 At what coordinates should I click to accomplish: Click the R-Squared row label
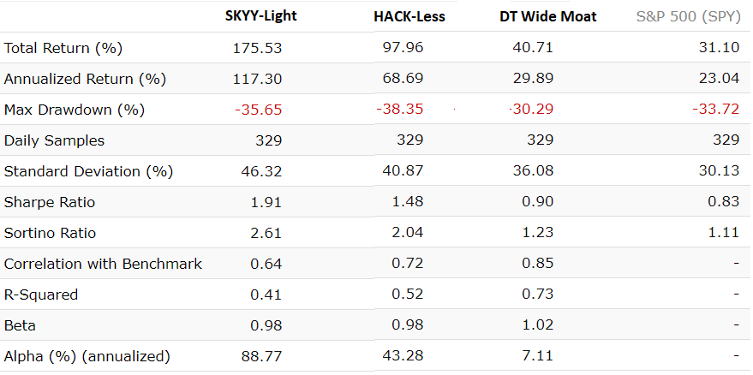(41, 295)
